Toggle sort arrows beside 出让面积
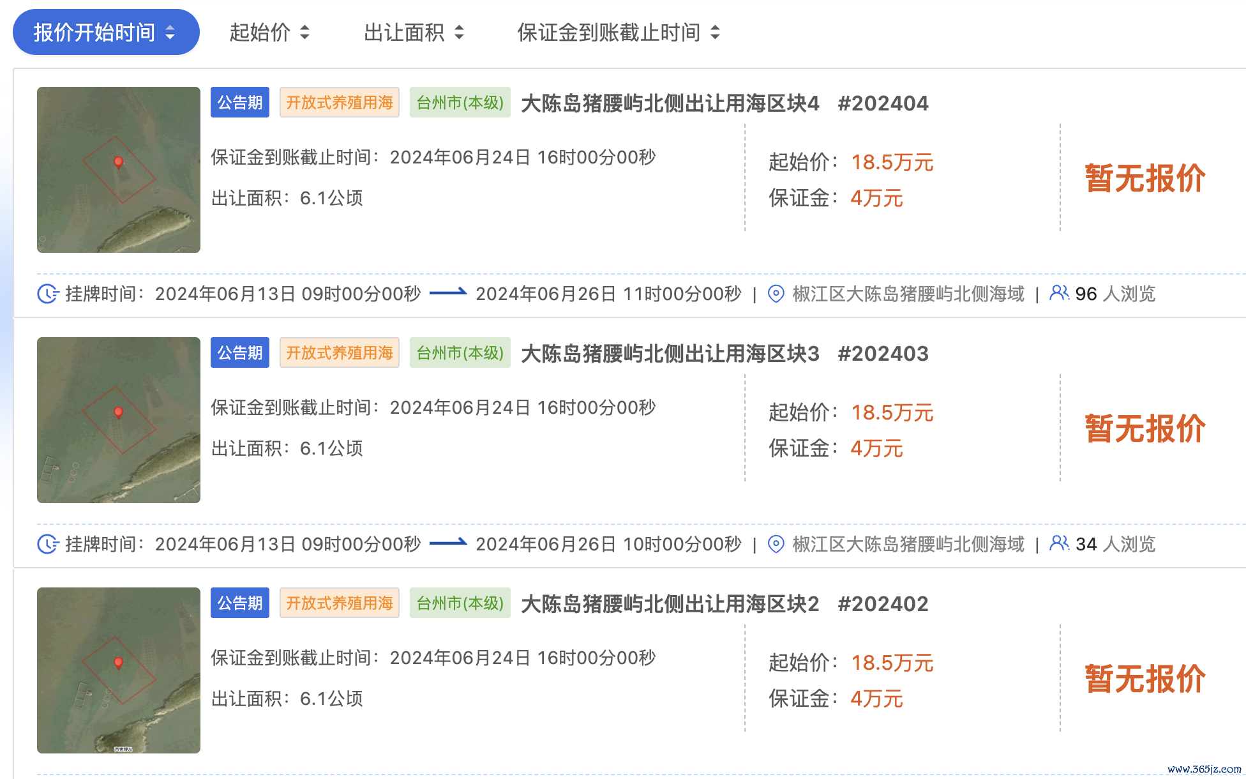This screenshot has width=1246, height=779. pos(459,33)
